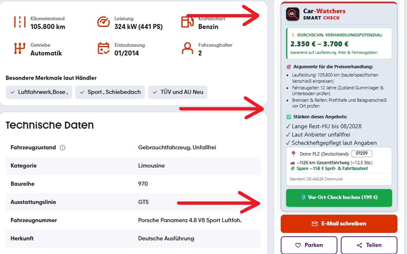This screenshot has height=254, width=407.
Task: Click the power value 324 kW (441 PS)
Action: coord(138,27)
